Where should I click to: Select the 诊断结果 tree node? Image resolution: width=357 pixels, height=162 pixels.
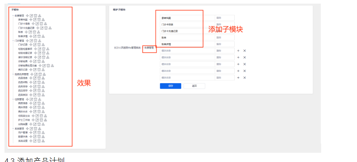[x=23, y=62]
